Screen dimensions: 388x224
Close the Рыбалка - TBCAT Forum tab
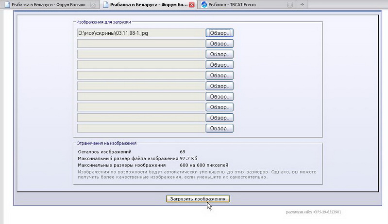290,5
